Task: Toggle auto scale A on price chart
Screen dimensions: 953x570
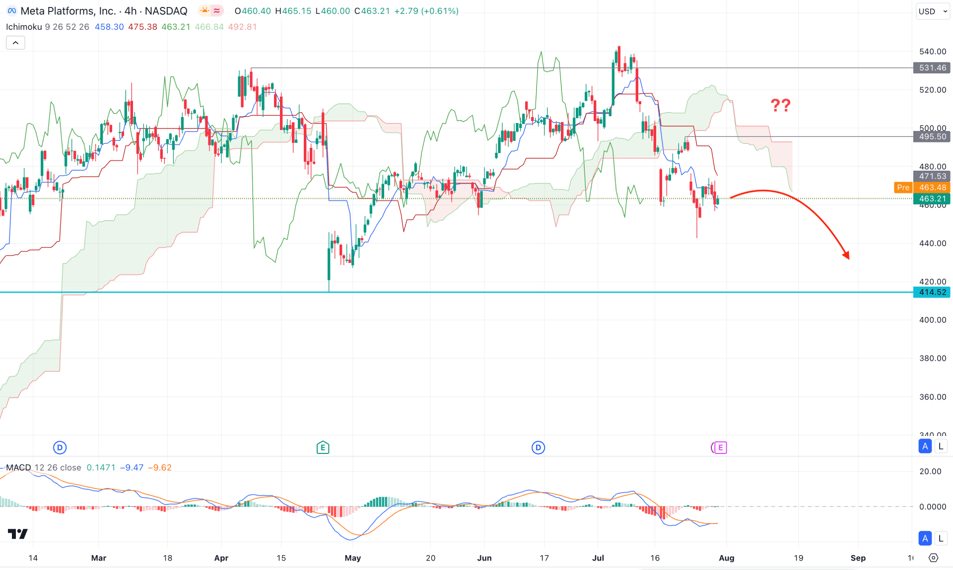Action: [925, 446]
